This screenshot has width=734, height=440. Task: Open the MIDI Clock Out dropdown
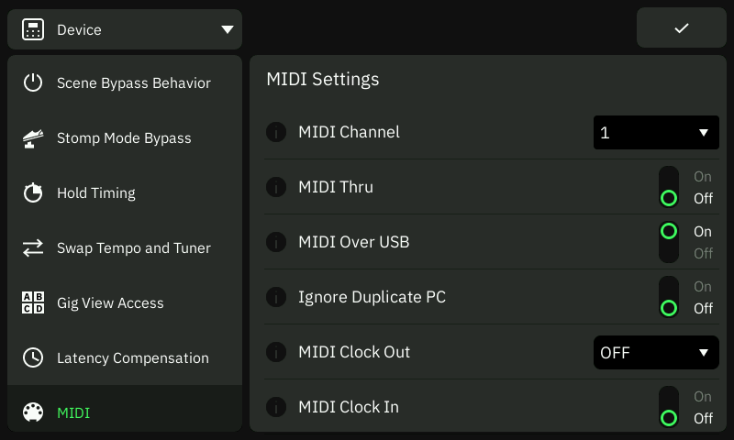[656, 352]
